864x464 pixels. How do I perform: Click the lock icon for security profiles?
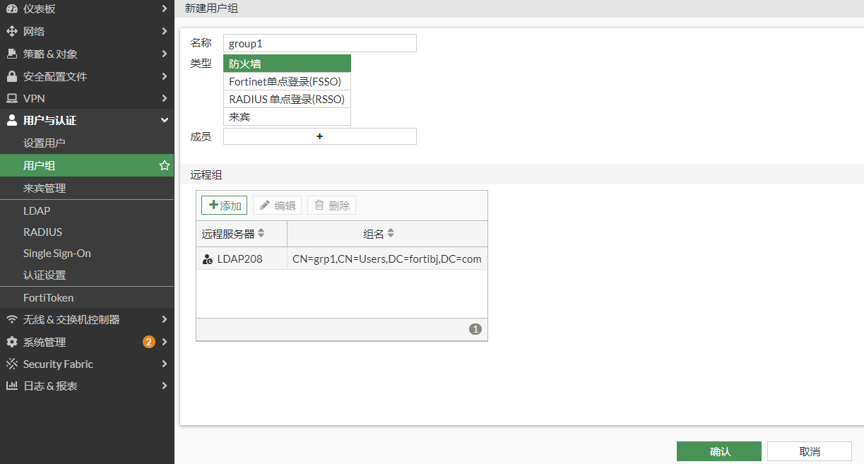pyautogui.click(x=11, y=76)
